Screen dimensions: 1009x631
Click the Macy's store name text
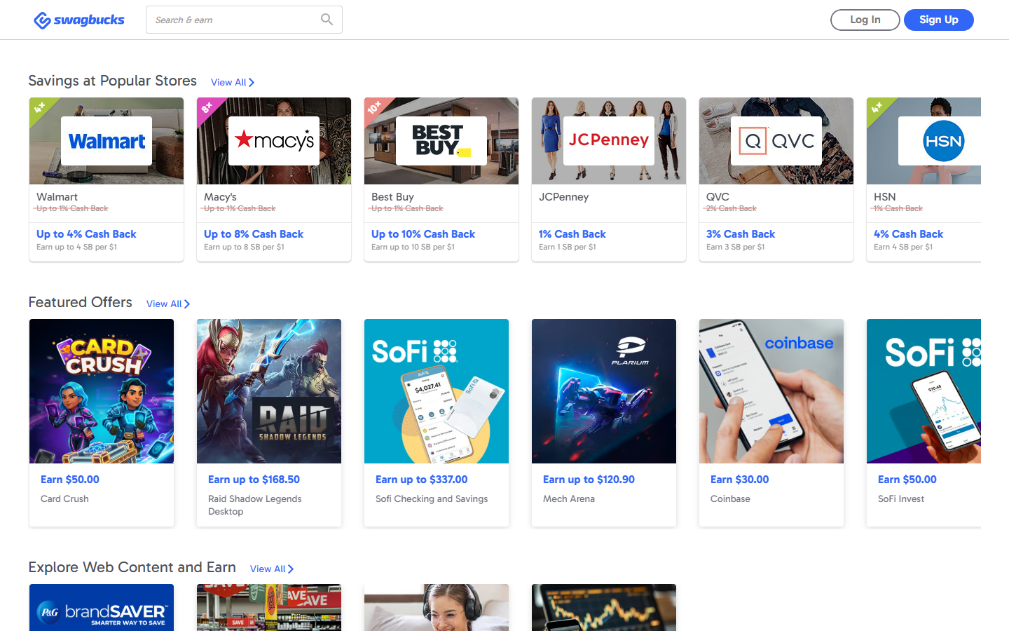[x=220, y=197]
